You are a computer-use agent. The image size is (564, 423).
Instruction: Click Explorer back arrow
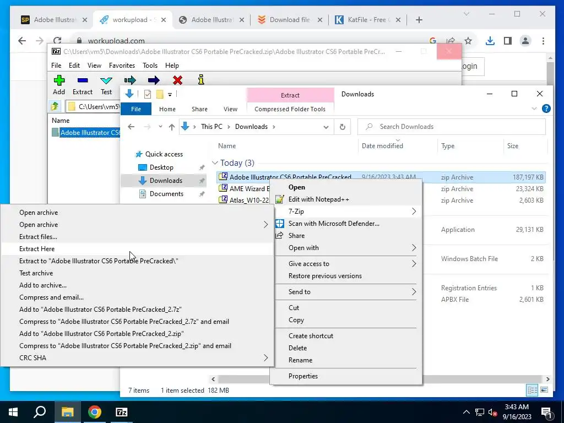131,127
